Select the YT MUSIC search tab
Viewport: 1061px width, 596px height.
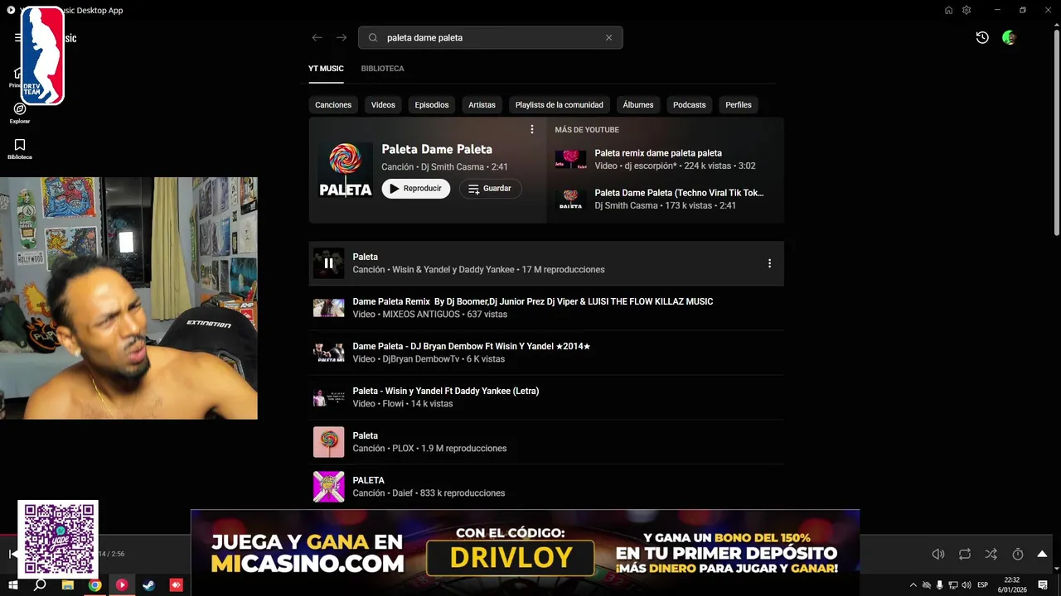326,69
